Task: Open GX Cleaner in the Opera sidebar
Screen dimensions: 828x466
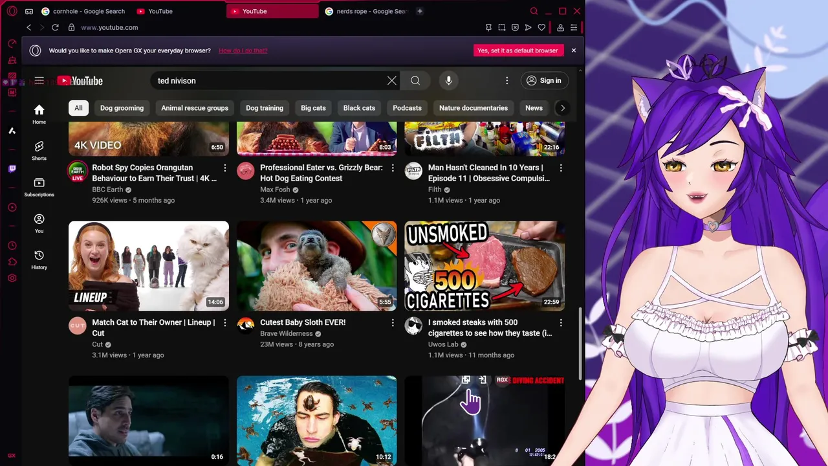Action: (x=12, y=60)
